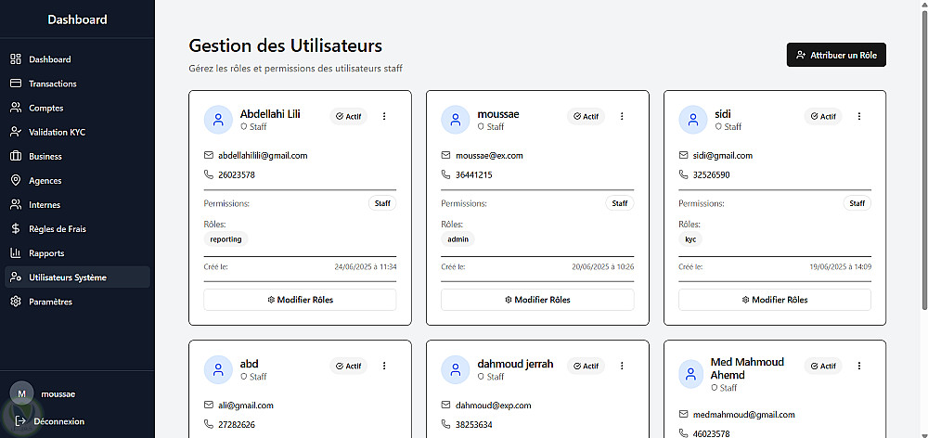Open the three-dot menu for Abdellahi Lili
This screenshot has width=928, height=438.
384,116
